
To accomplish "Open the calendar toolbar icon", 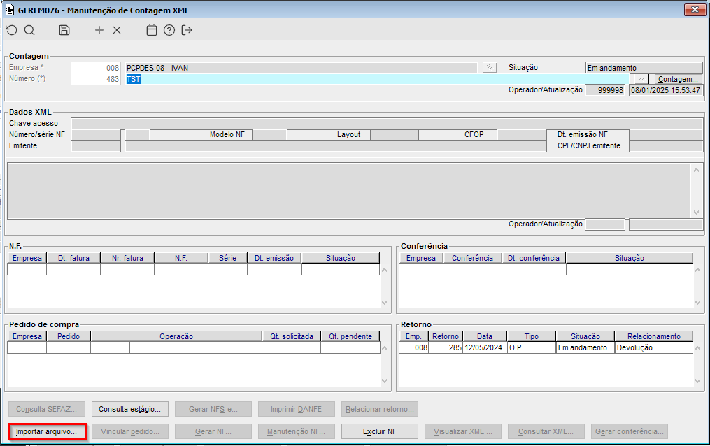I will tap(151, 30).
